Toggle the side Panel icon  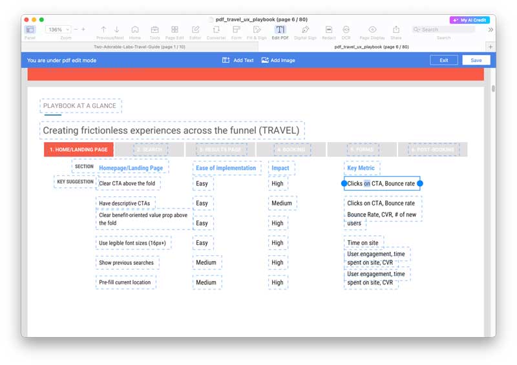coord(30,30)
